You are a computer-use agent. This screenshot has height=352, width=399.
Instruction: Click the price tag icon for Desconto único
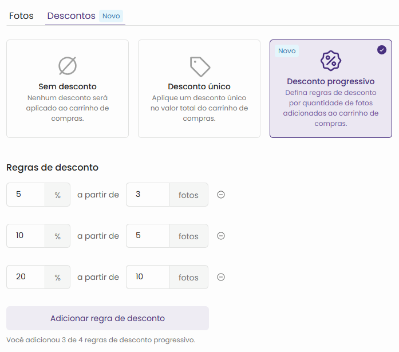(x=200, y=66)
